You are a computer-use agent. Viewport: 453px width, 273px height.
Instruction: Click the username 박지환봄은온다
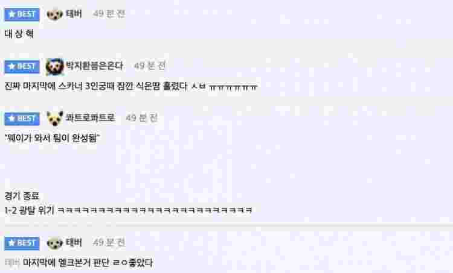tap(94, 66)
